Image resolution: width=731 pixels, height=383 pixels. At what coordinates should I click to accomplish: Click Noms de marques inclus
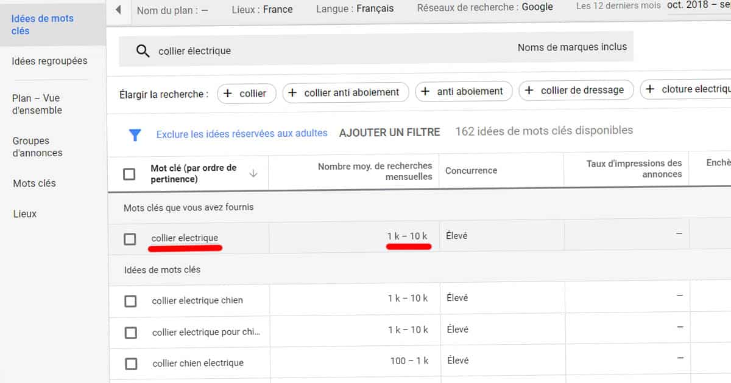(572, 47)
